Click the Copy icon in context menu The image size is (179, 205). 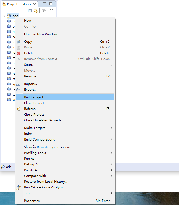pos(19,42)
